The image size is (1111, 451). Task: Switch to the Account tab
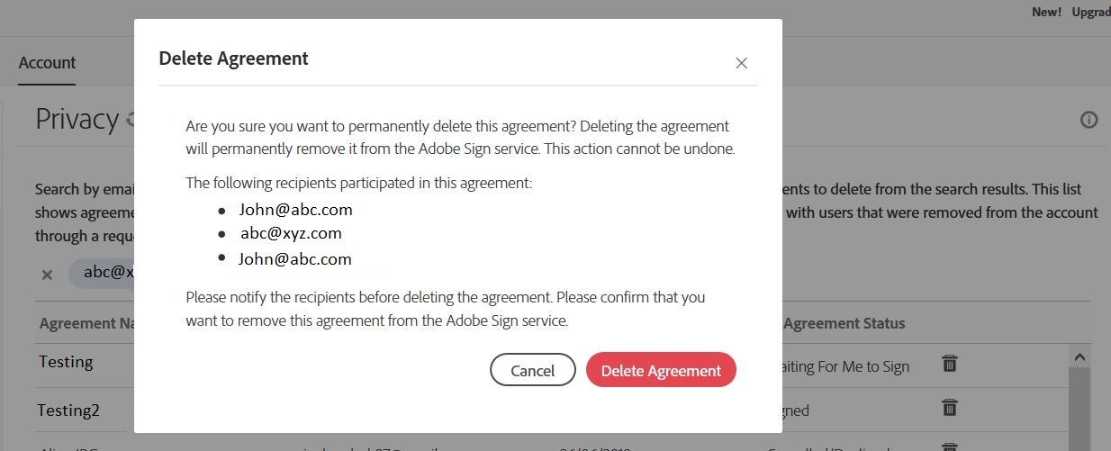coord(47,63)
